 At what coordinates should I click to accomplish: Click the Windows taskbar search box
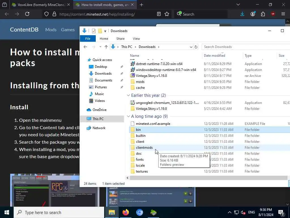59,212
